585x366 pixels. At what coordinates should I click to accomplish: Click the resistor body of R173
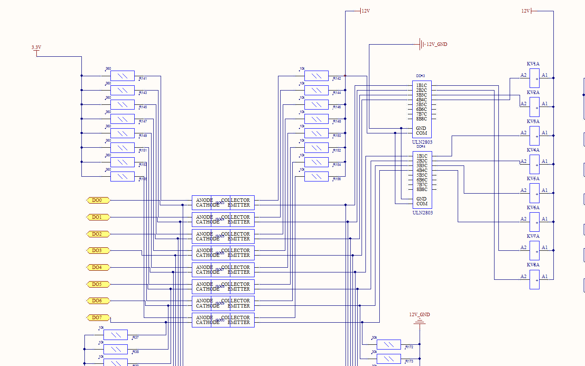pos(389,359)
